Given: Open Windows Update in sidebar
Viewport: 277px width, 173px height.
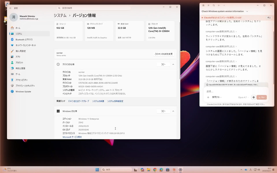Looking at the screenshot, I should click(29, 91).
